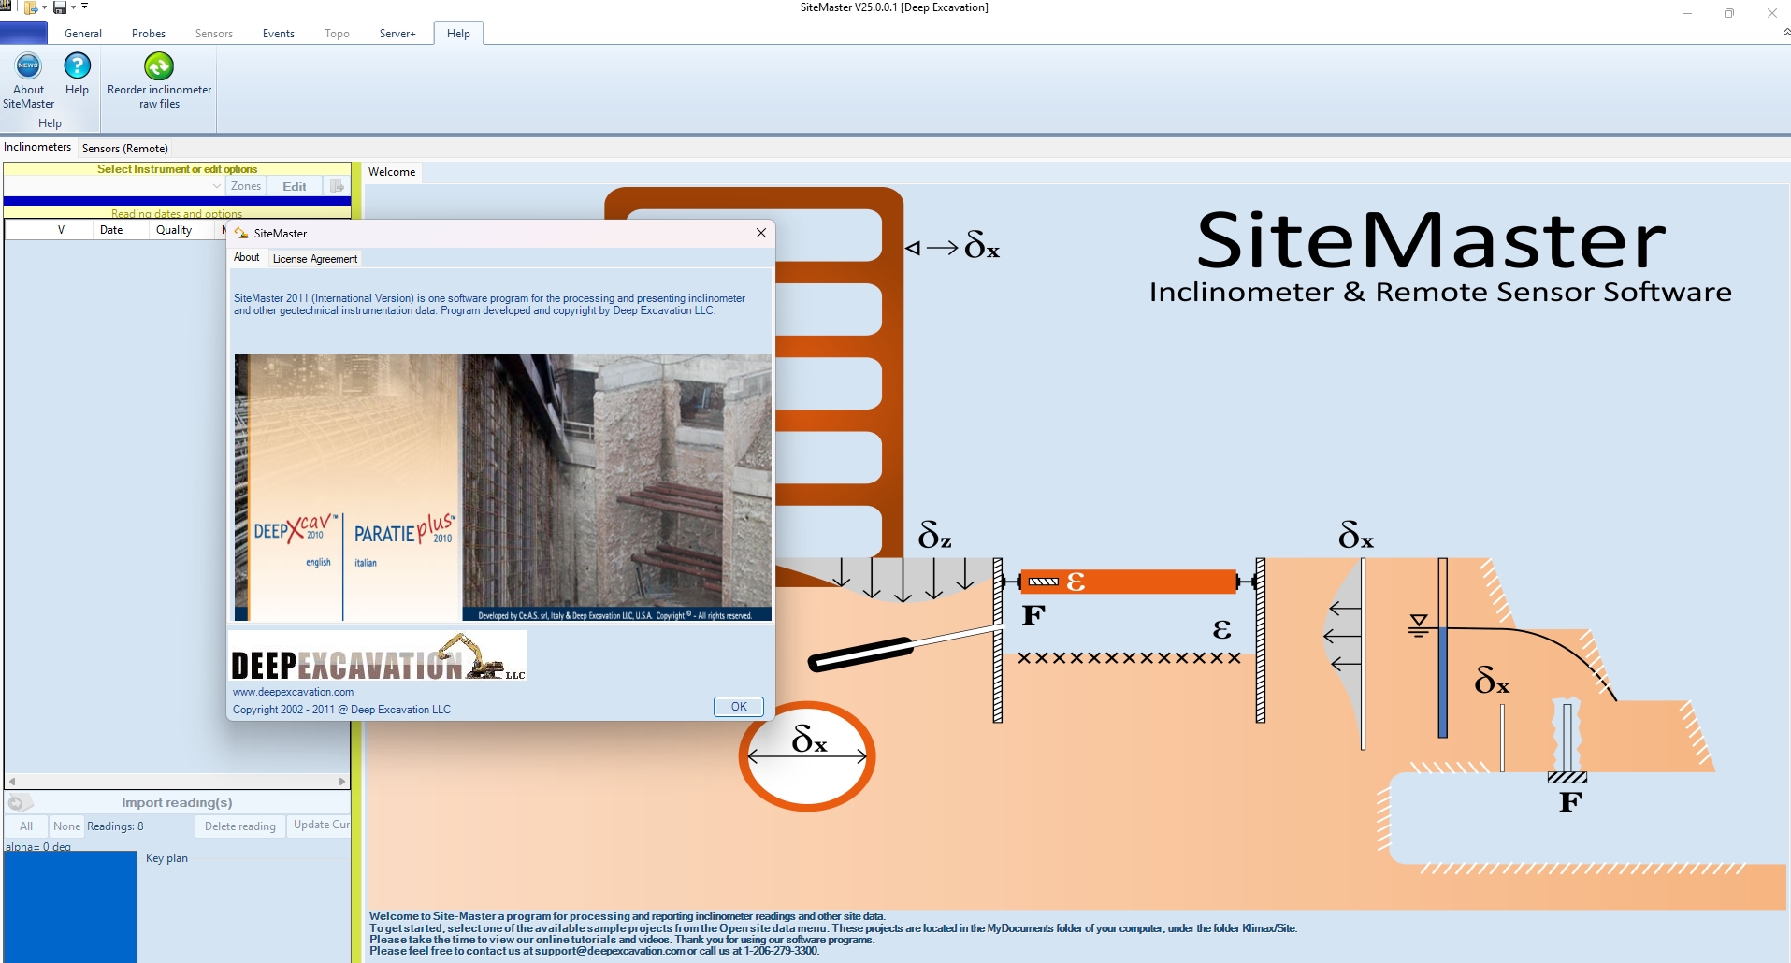Click the Welcome to Site-Master intro paragraph

pos(832,934)
